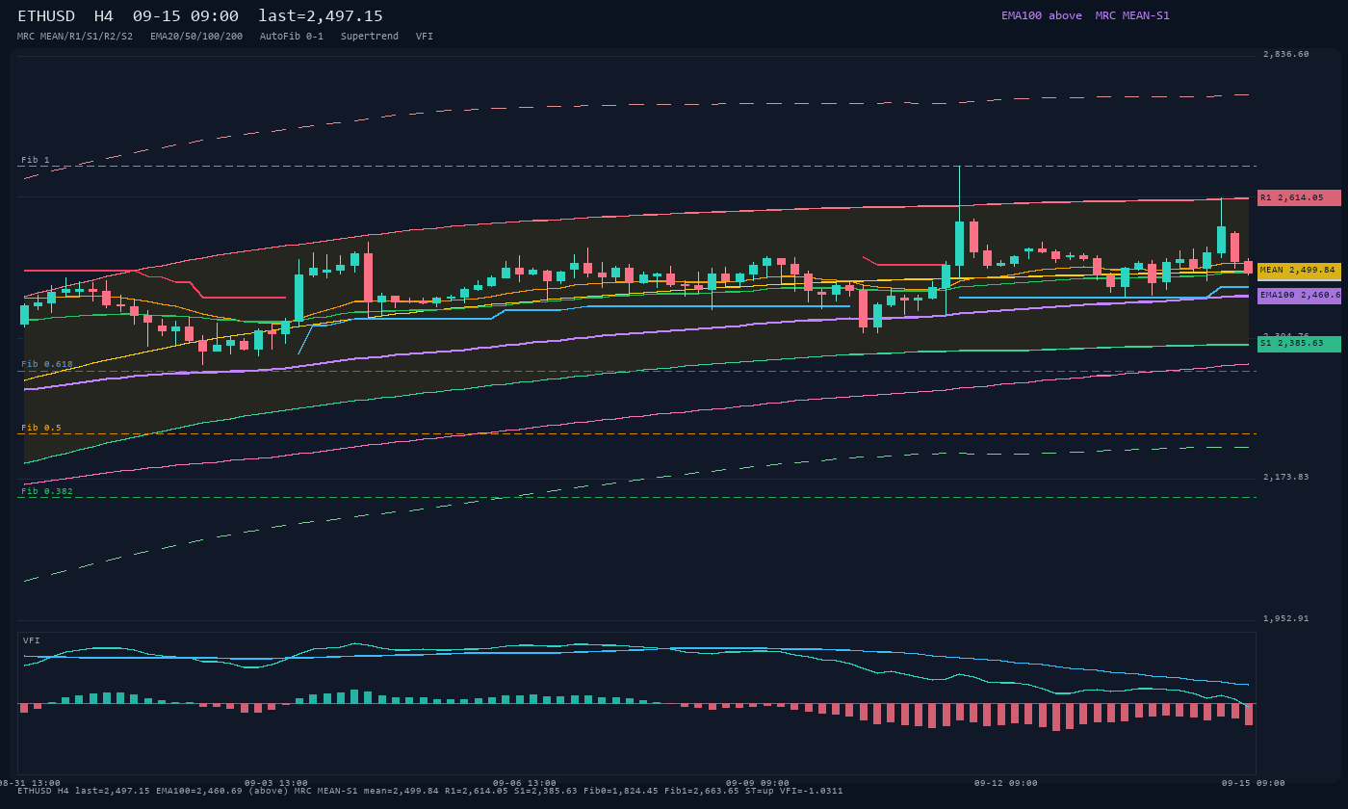This screenshot has width=1348, height=809.
Task: Select the Fib 0.618 level label
Action: pyautogui.click(x=47, y=364)
